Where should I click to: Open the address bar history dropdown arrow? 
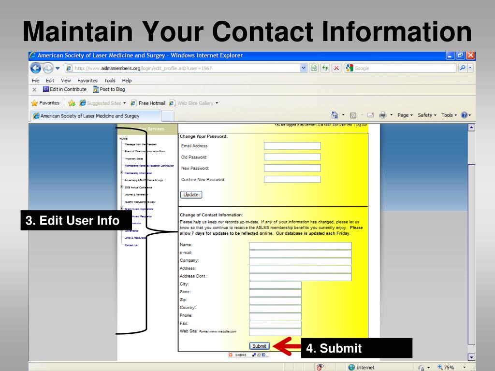[304, 68]
